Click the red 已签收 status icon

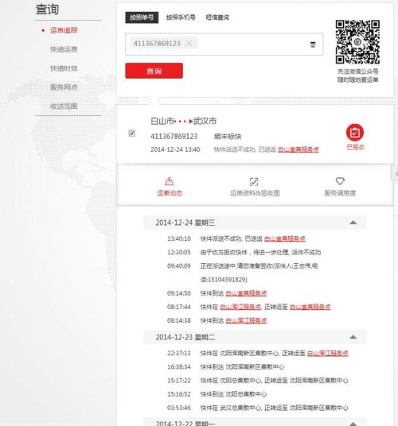pyautogui.click(x=355, y=133)
